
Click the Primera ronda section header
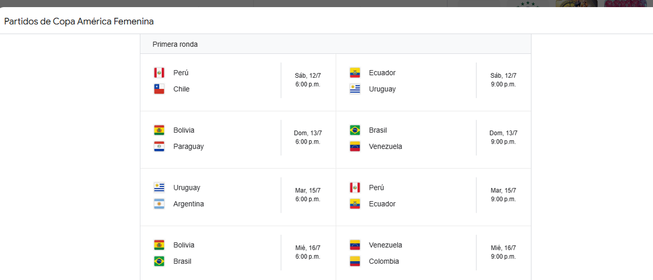[x=175, y=45]
